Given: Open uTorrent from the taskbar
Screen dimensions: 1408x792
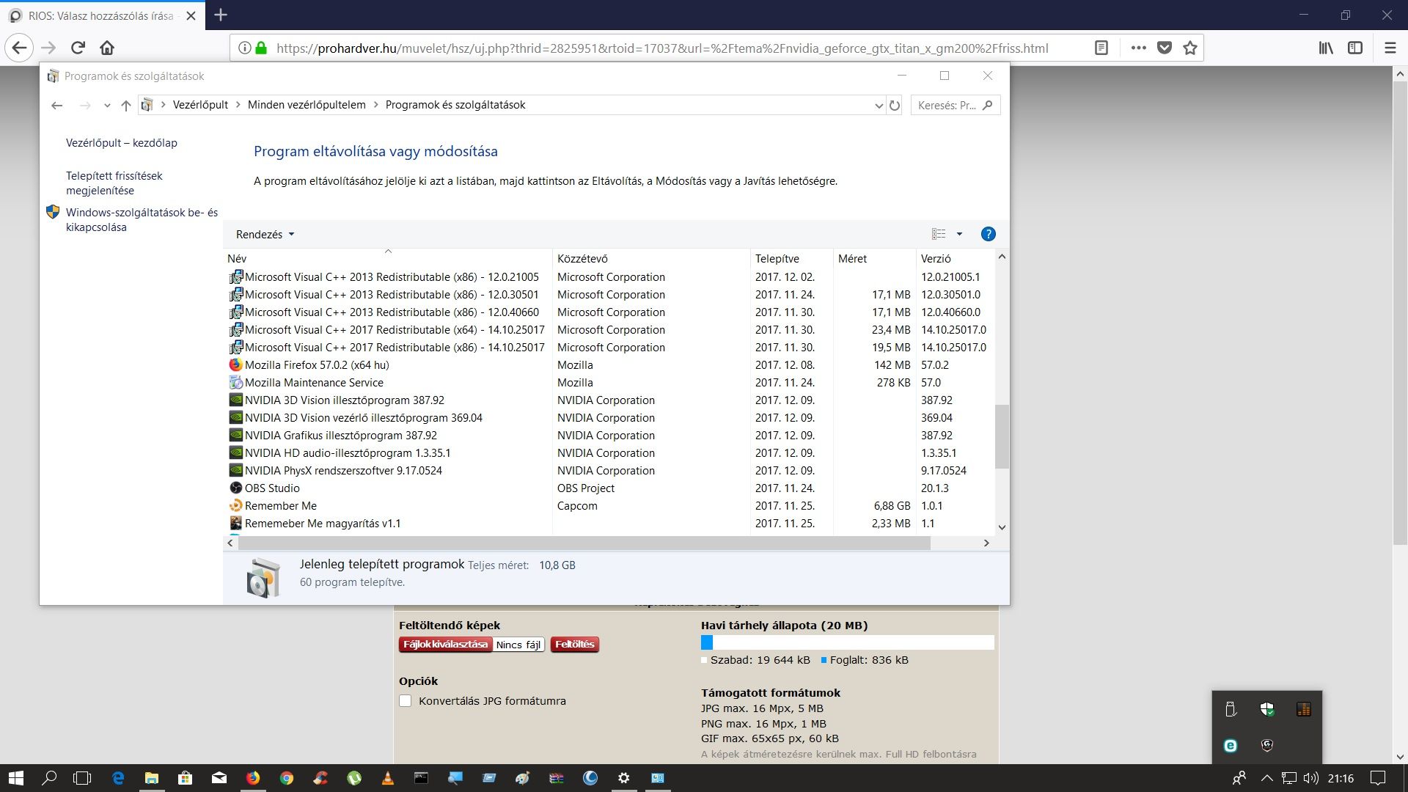Looking at the screenshot, I should pyautogui.click(x=354, y=778).
